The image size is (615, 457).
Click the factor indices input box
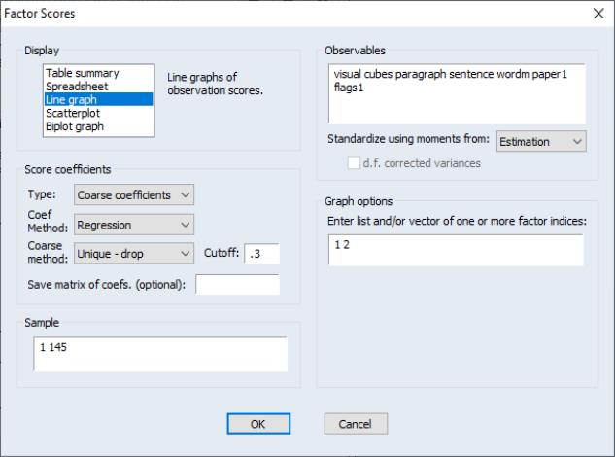456,249
